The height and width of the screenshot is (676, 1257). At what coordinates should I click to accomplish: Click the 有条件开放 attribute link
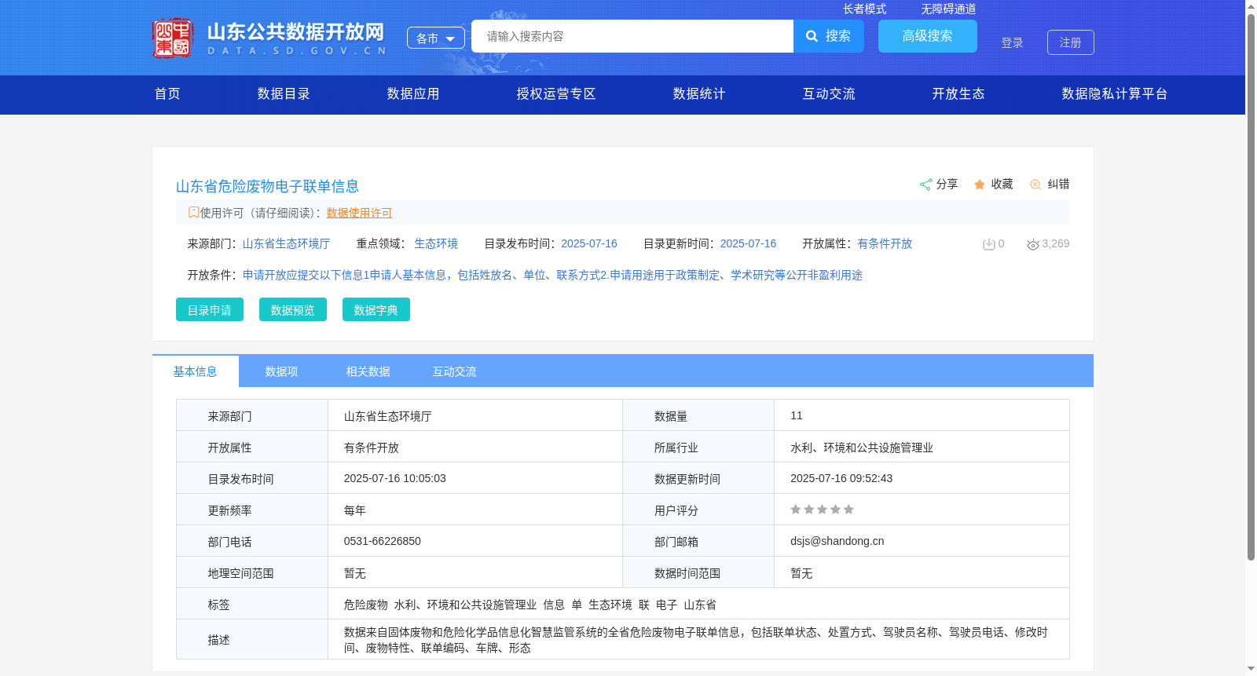point(885,243)
